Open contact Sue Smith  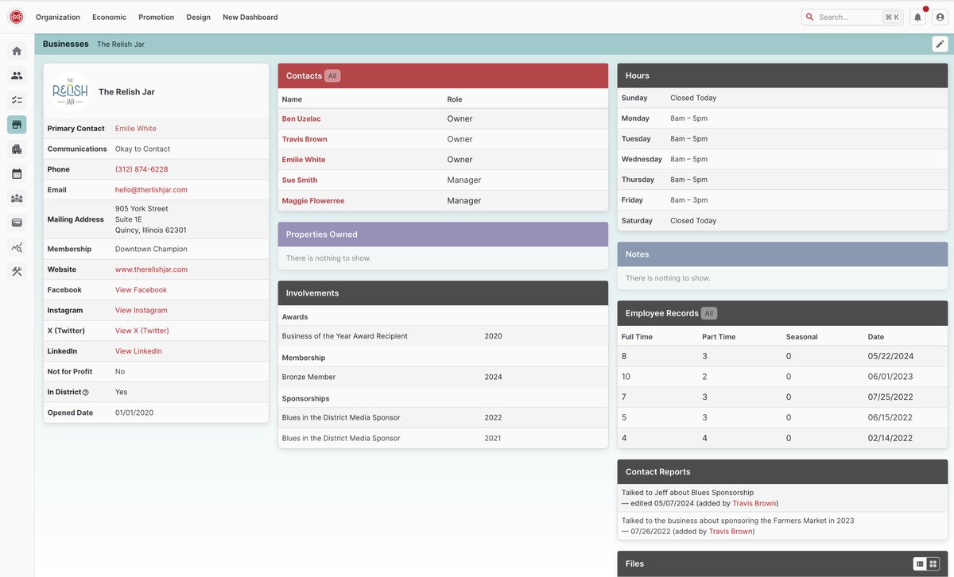[300, 180]
